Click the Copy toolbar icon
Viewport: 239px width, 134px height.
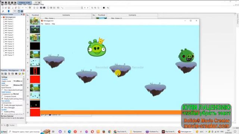click(x=16, y=8)
